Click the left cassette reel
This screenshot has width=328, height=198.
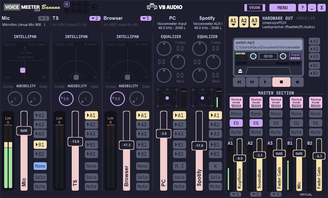(x=253, y=56)
